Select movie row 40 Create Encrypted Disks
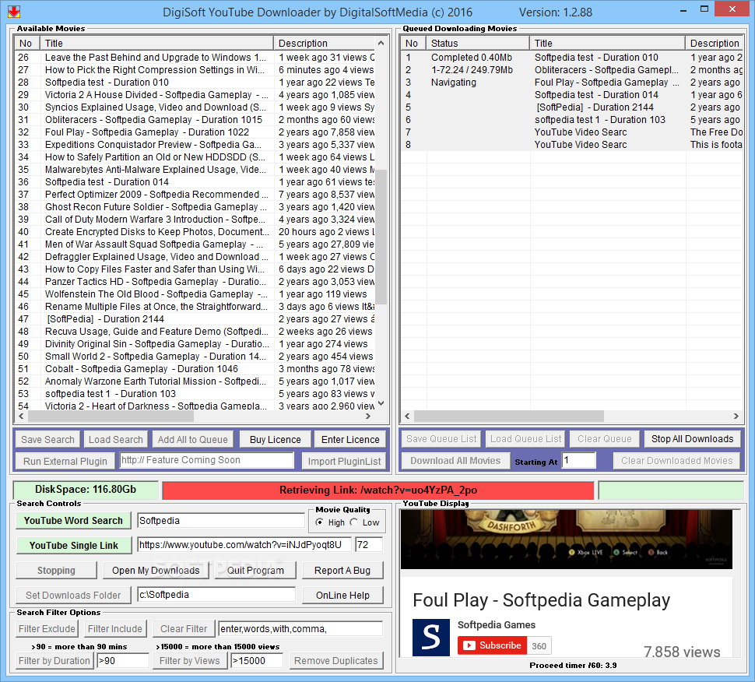 195,232
